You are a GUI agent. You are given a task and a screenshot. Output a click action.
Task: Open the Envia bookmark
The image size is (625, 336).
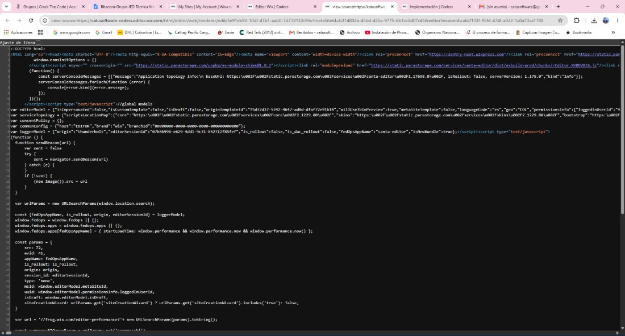point(226,33)
